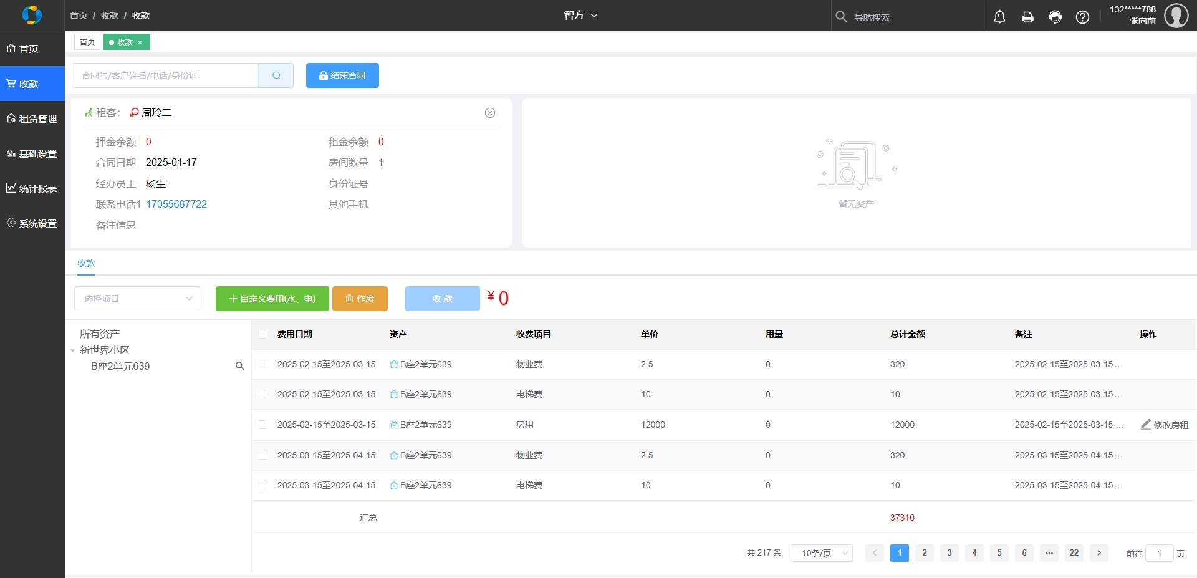
Task: Click the 结束合同 button
Action: click(342, 75)
